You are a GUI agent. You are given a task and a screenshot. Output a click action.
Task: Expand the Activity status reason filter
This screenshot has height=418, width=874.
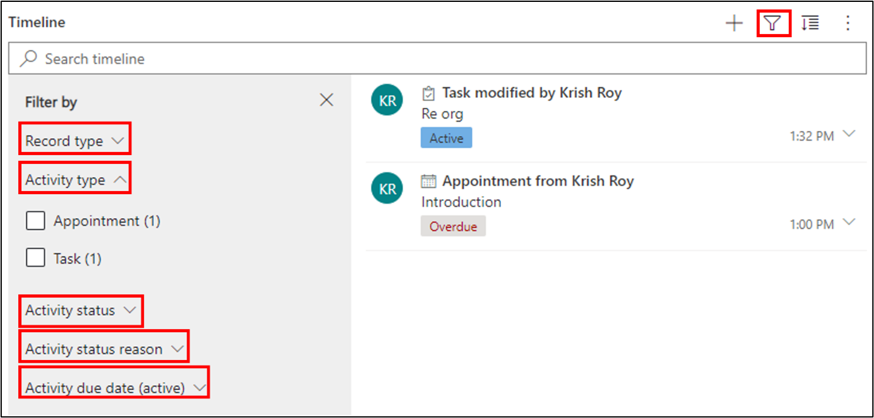104,349
